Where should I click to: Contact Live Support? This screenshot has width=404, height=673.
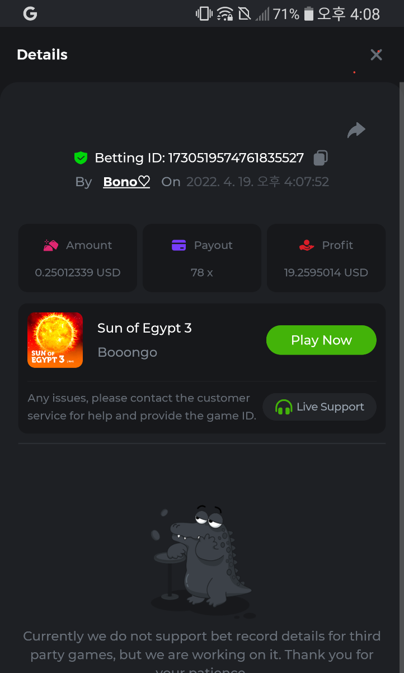point(320,407)
